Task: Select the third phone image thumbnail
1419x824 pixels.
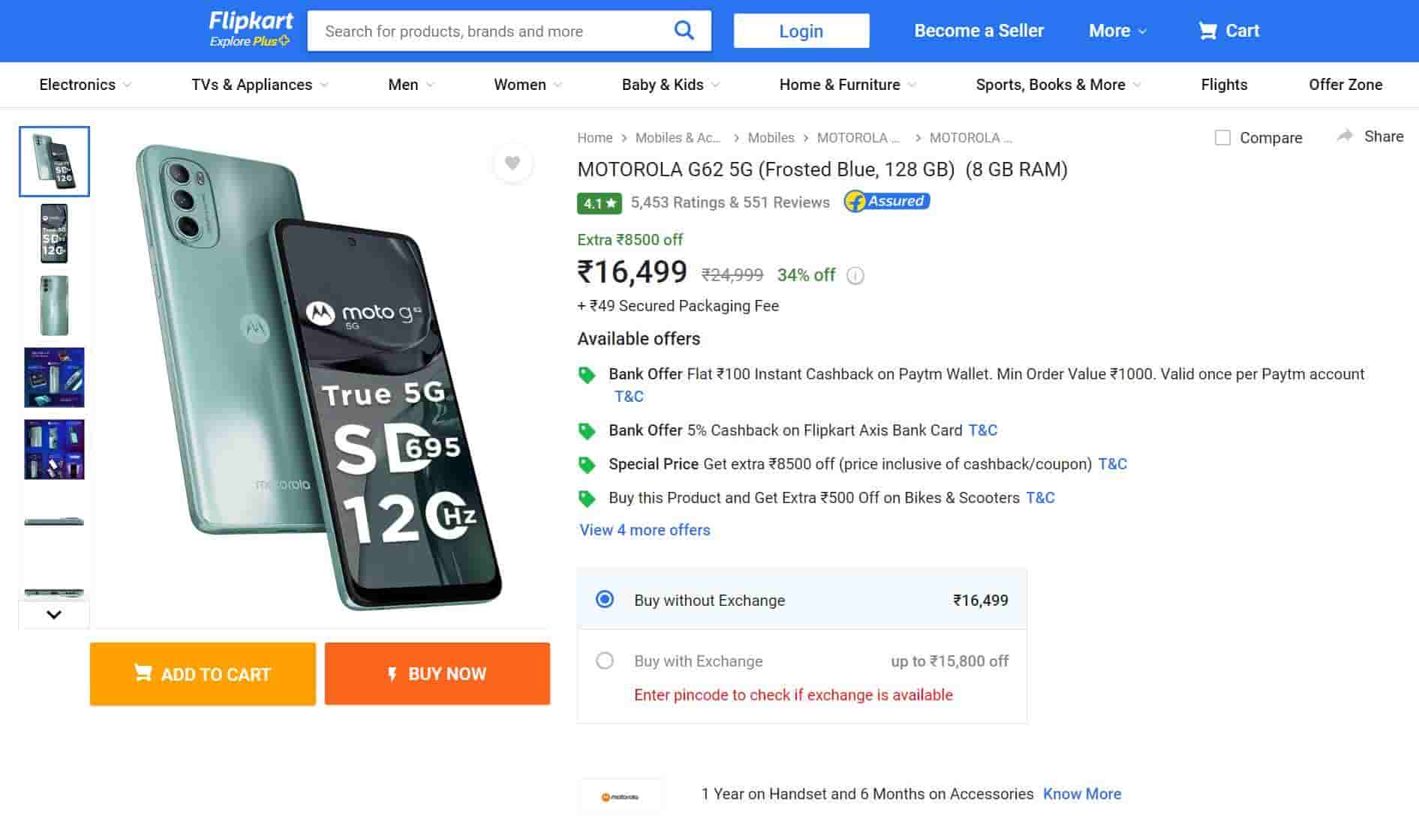Action: pos(53,304)
